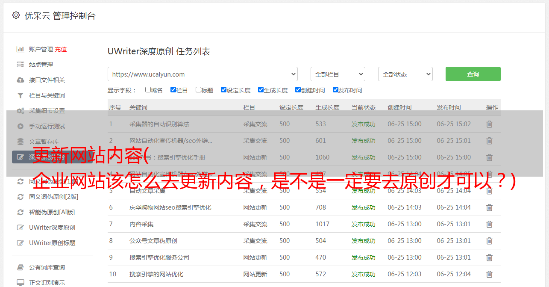Open 正文识别演示 in the sidebar
Image resolution: width=549 pixels, height=287 pixels.
click(47, 283)
